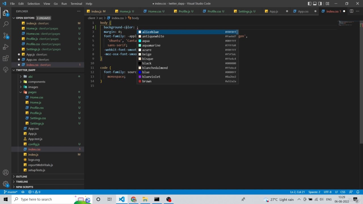Pick the blueviolet color suggestion
This screenshot has height=204, width=363.
click(x=151, y=77)
